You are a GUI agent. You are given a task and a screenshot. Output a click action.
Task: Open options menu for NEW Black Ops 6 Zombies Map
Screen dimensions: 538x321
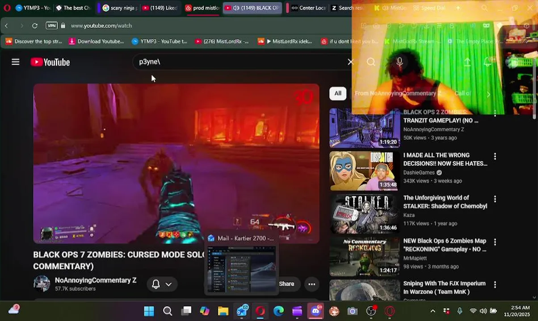pos(495,242)
